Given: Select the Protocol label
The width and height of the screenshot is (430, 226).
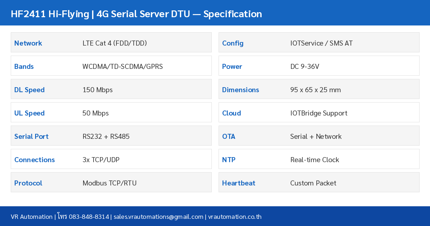Looking at the screenshot, I should coord(28,183).
